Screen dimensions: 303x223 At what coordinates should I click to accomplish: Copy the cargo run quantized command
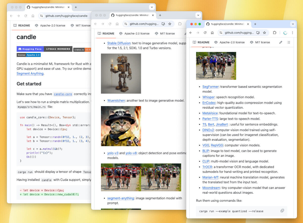282,211
